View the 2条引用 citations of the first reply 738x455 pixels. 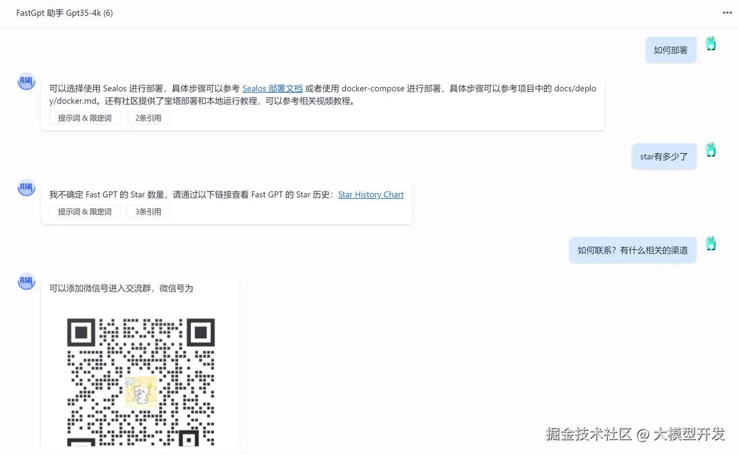[148, 118]
